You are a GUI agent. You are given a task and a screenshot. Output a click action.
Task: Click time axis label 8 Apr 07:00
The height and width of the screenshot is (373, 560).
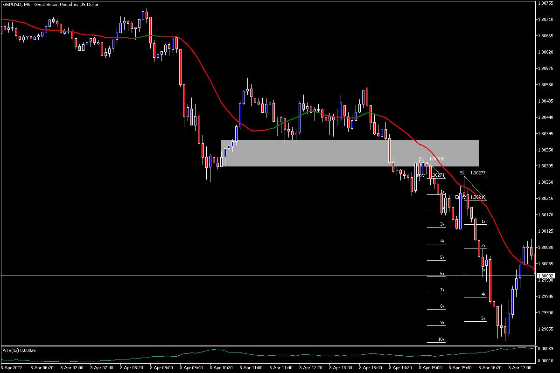click(71, 367)
